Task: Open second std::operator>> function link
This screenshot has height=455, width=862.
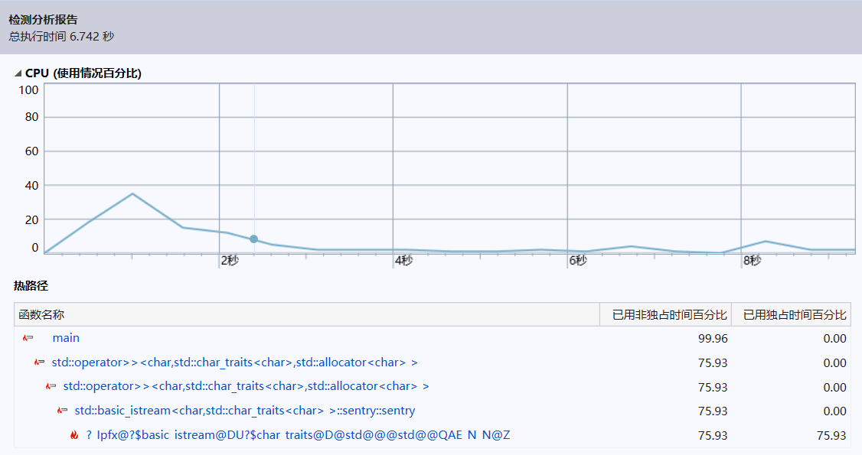Action: [x=247, y=386]
